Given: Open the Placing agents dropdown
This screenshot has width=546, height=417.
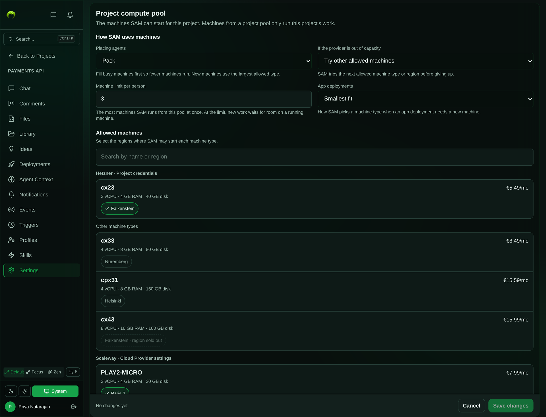Looking at the screenshot, I should [x=204, y=61].
